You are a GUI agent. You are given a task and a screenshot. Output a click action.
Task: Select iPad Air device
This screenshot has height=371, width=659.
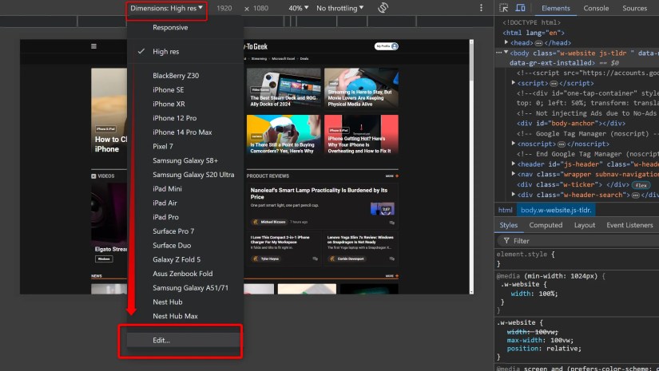pos(165,203)
